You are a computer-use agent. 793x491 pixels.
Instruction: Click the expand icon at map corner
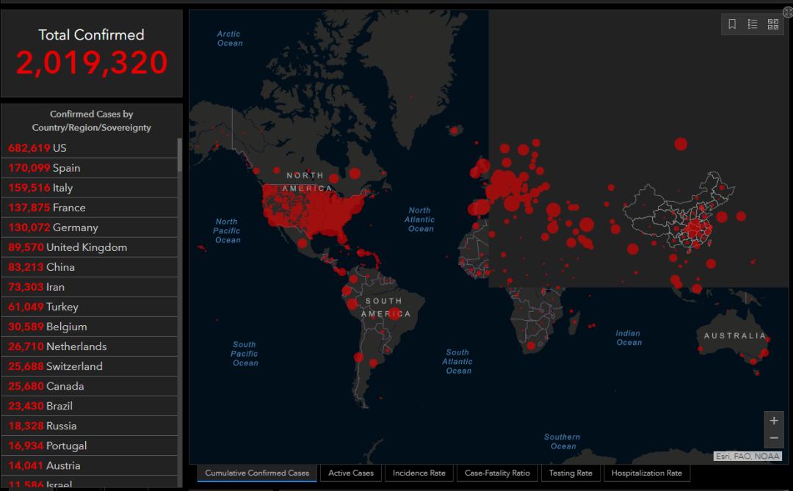coord(788,12)
